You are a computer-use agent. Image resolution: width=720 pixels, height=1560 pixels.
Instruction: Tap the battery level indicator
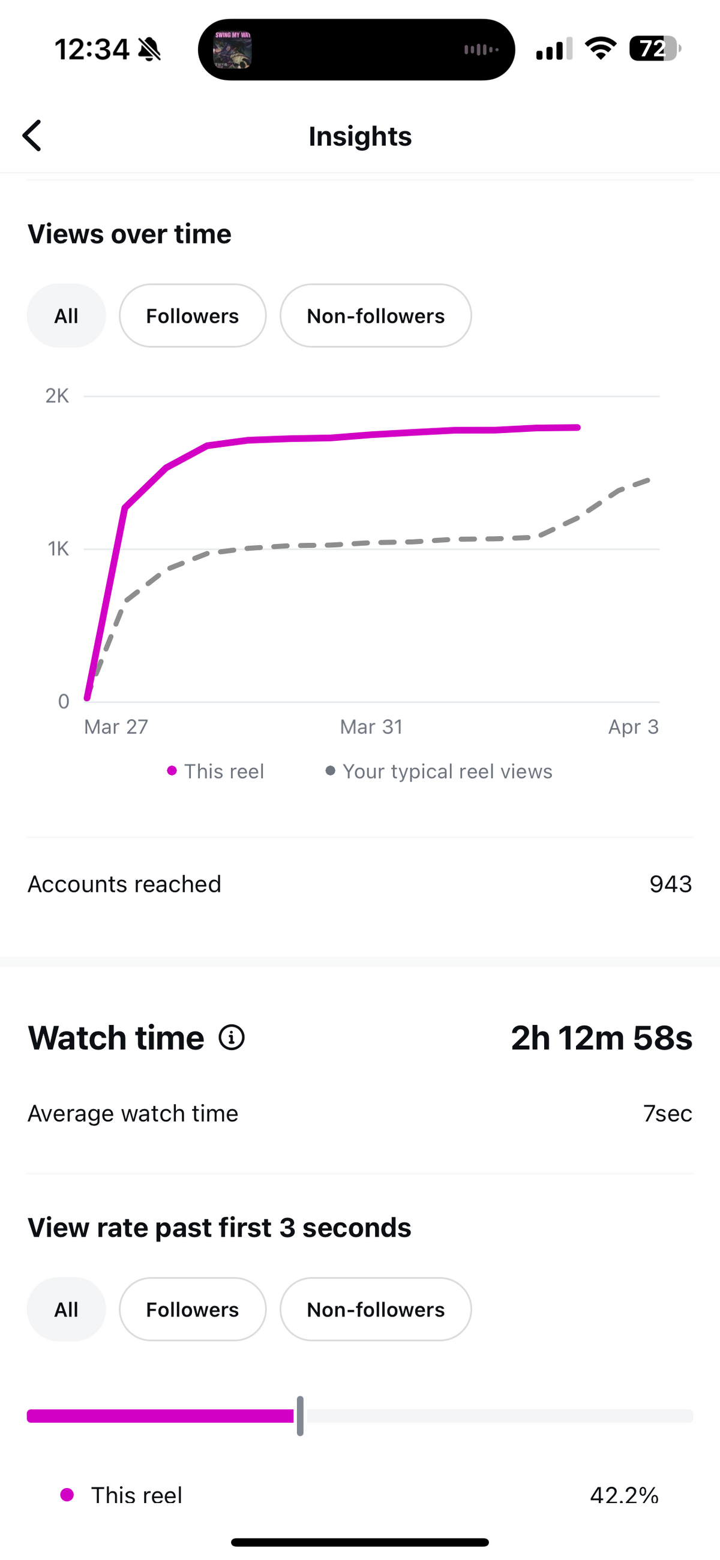655,49
